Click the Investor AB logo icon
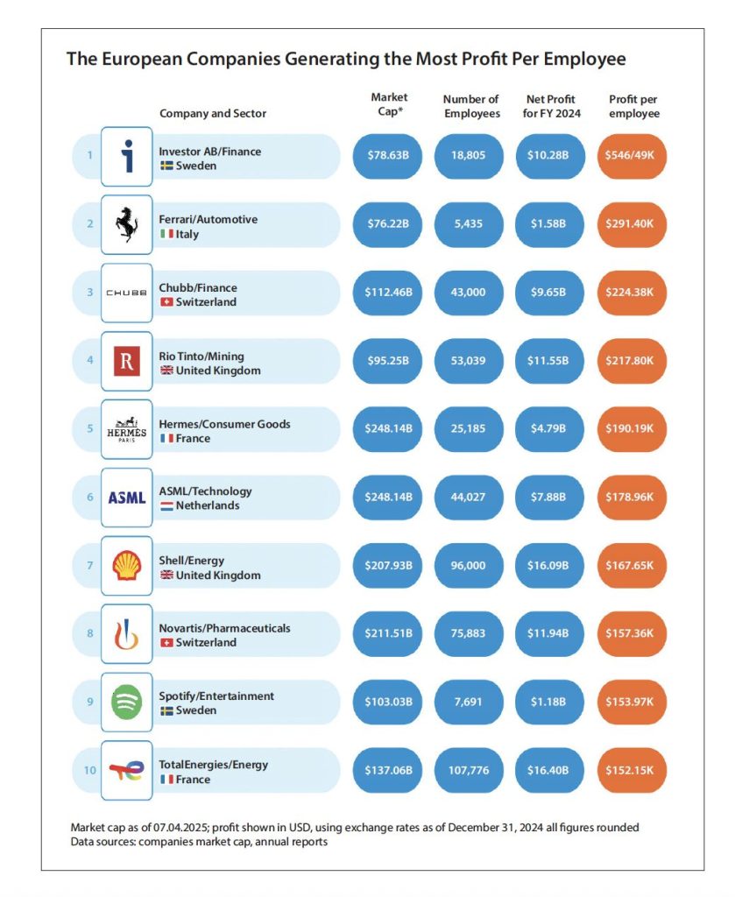Image resolution: width=735 pixels, height=897 pixels. tap(127, 157)
